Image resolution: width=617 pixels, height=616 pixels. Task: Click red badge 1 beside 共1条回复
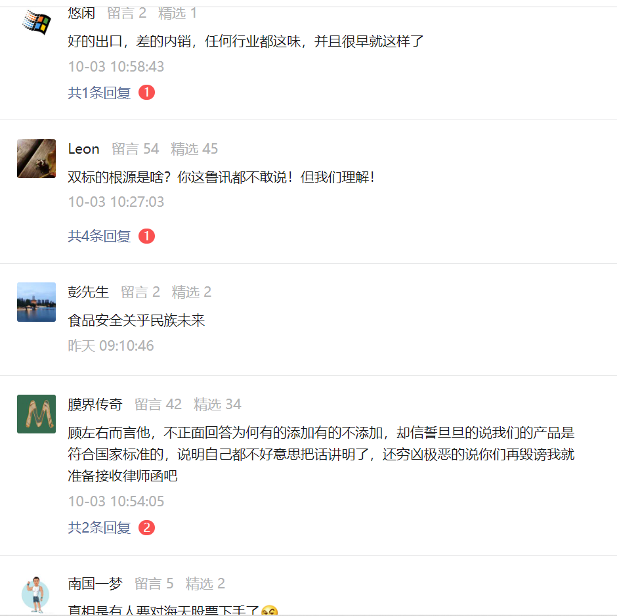click(x=147, y=93)
